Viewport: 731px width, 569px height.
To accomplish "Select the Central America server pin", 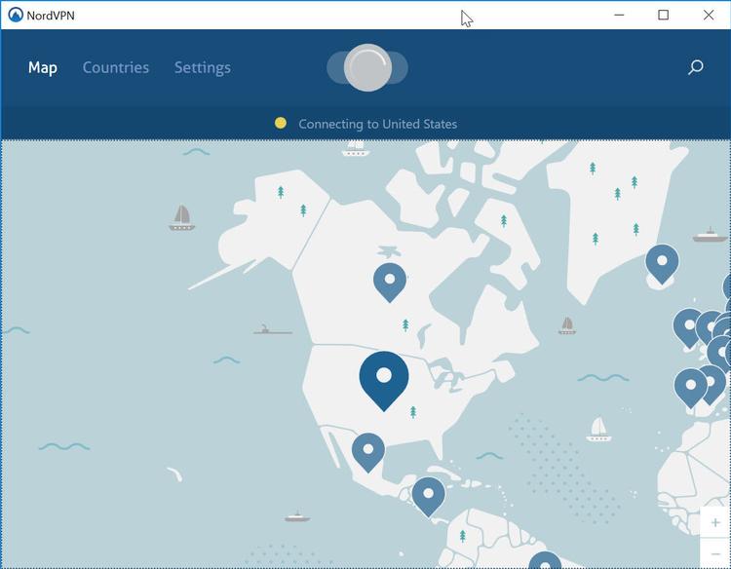I will pos(428,494).
